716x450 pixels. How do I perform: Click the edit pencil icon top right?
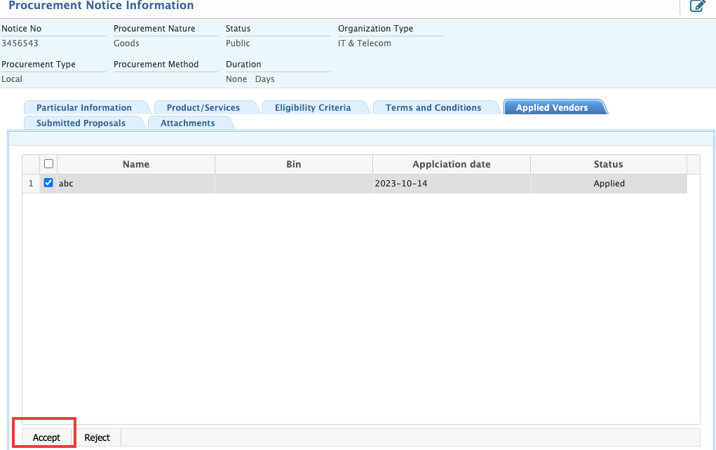click(x=697, y=6)
